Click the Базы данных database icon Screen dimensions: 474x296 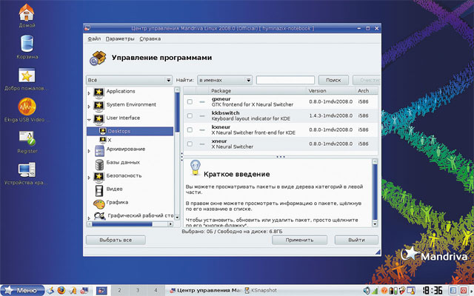click(x=99, y=164)
